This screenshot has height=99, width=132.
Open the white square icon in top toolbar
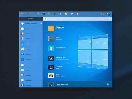click(x=72, y=14)
